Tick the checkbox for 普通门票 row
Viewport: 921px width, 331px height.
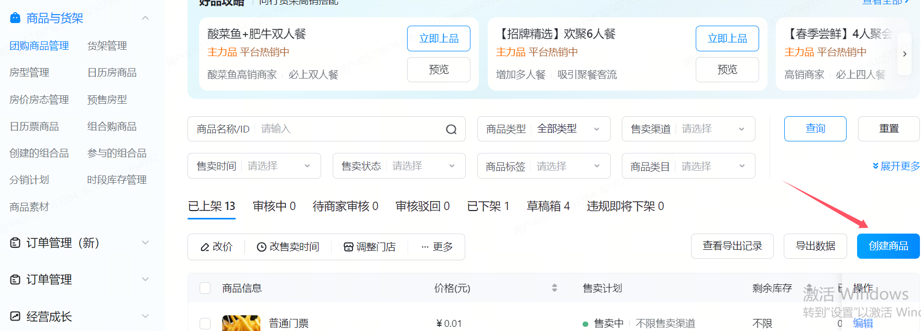coord(205,324)
